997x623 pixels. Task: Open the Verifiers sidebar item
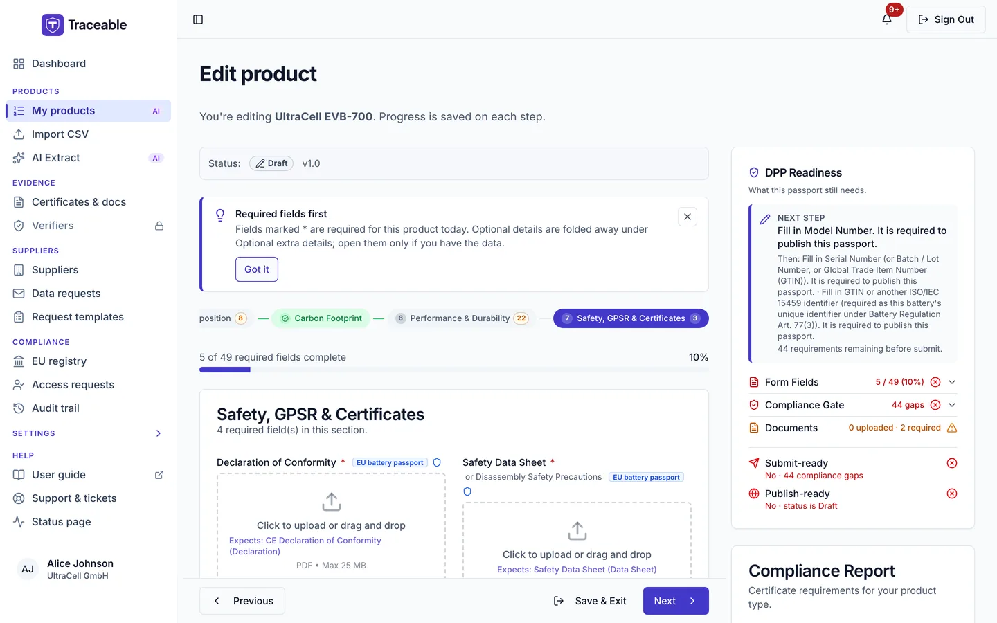[x=88, y=226]
